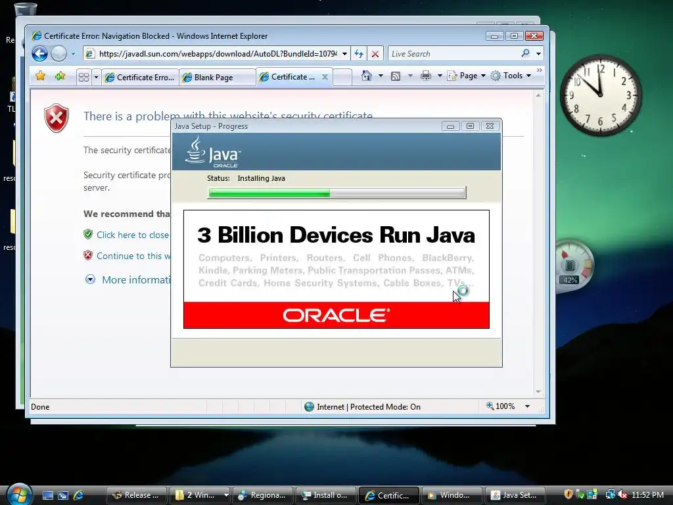The image size is (673, 505).
Task: Click the RSS Feeds icon
Action: click(x=396, y=76)
